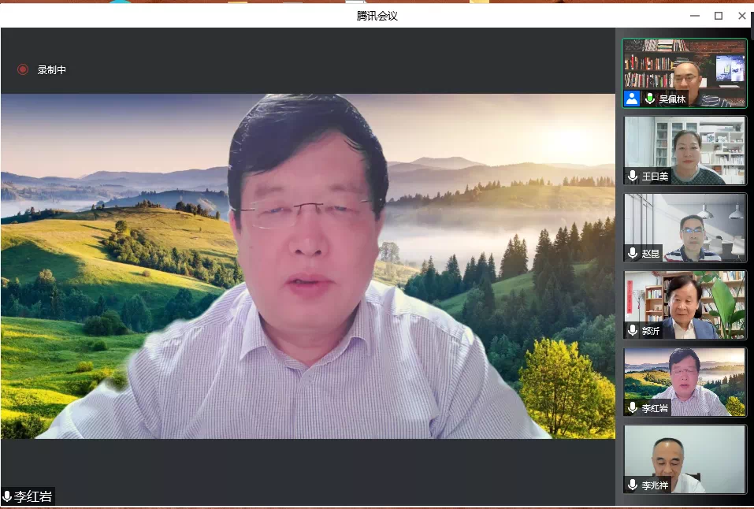Select 郭沂's video thumbnail
754x509 pixels.
coord(684,304)
